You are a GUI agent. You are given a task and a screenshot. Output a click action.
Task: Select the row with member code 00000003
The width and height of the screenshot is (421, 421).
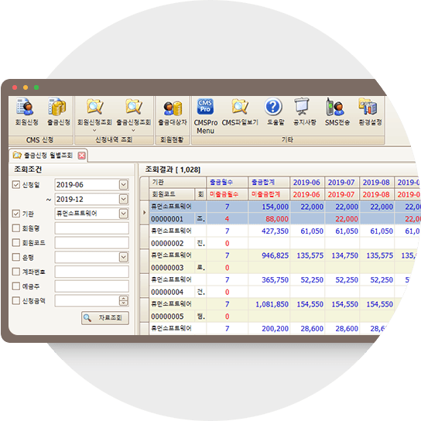[x=279, y=268]
